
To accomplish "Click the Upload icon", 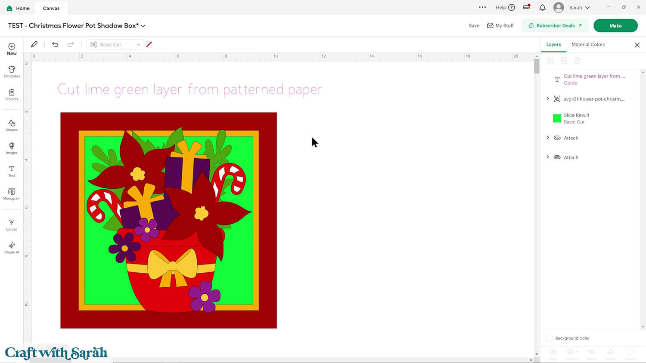I will click(x=12, y=225).
